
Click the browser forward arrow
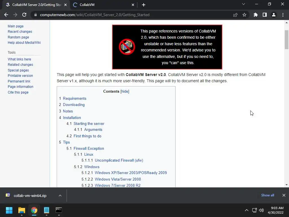(x=15, y=15)
